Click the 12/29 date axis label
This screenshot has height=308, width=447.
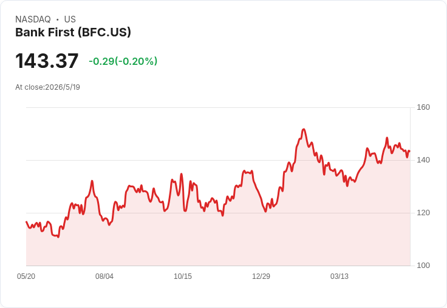click(261, 276)
